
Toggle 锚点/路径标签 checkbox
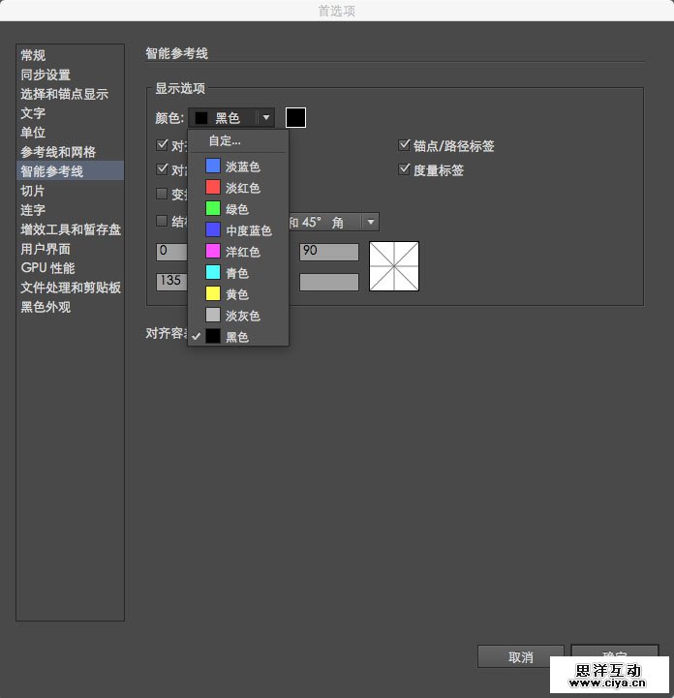tap(406, 146)
